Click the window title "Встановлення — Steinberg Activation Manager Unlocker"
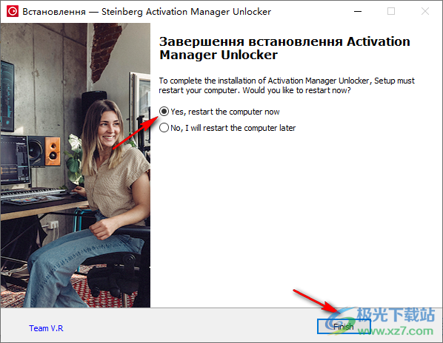The image size is (443, 343). [147, 12]
